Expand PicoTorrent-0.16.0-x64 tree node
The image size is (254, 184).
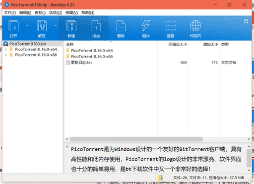[6, 50]
